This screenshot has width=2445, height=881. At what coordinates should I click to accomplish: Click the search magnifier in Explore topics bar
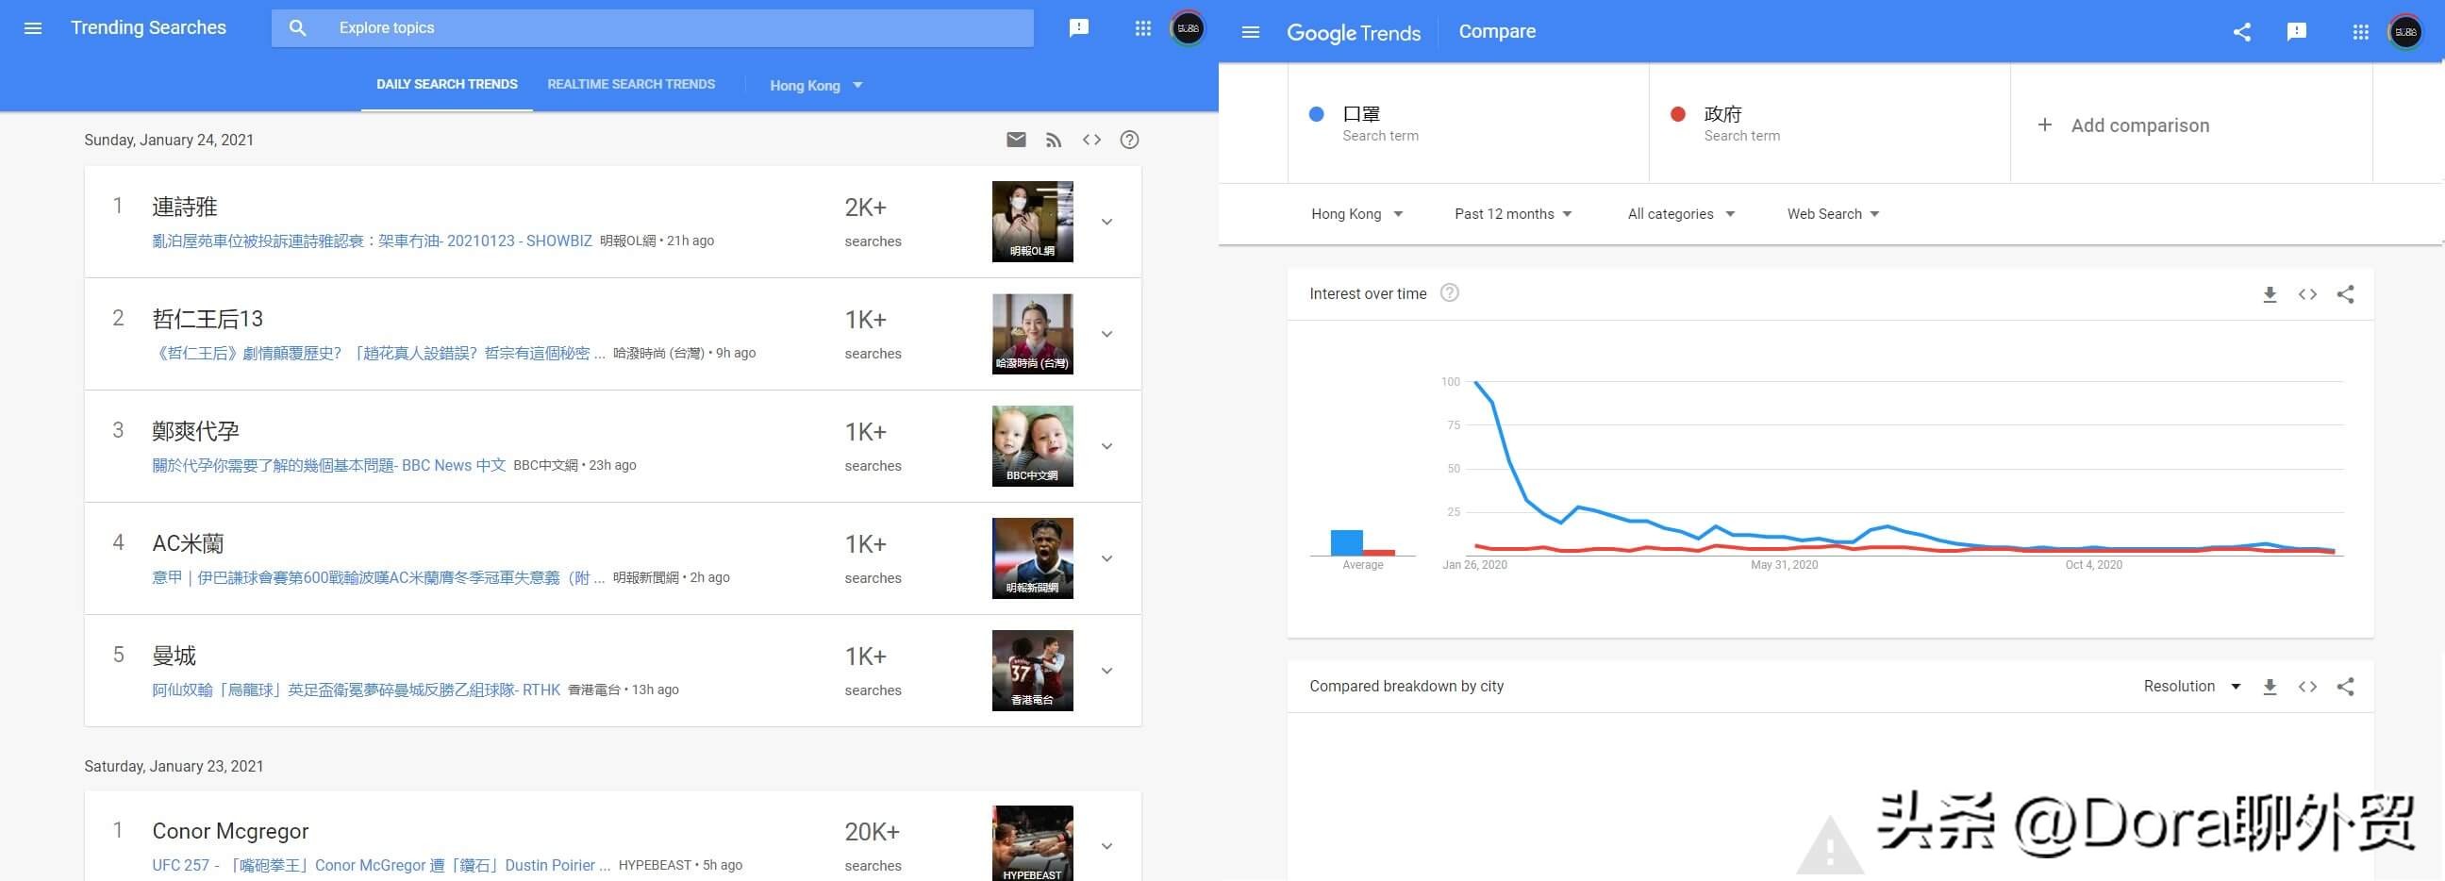click(297, 27)
